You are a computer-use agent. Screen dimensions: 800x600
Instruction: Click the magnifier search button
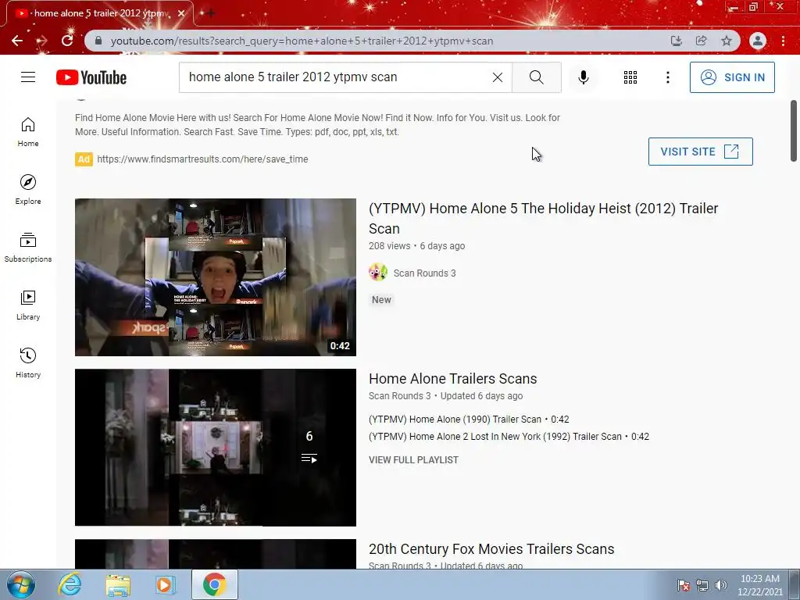pyautogui.click(x=536, y=77)
